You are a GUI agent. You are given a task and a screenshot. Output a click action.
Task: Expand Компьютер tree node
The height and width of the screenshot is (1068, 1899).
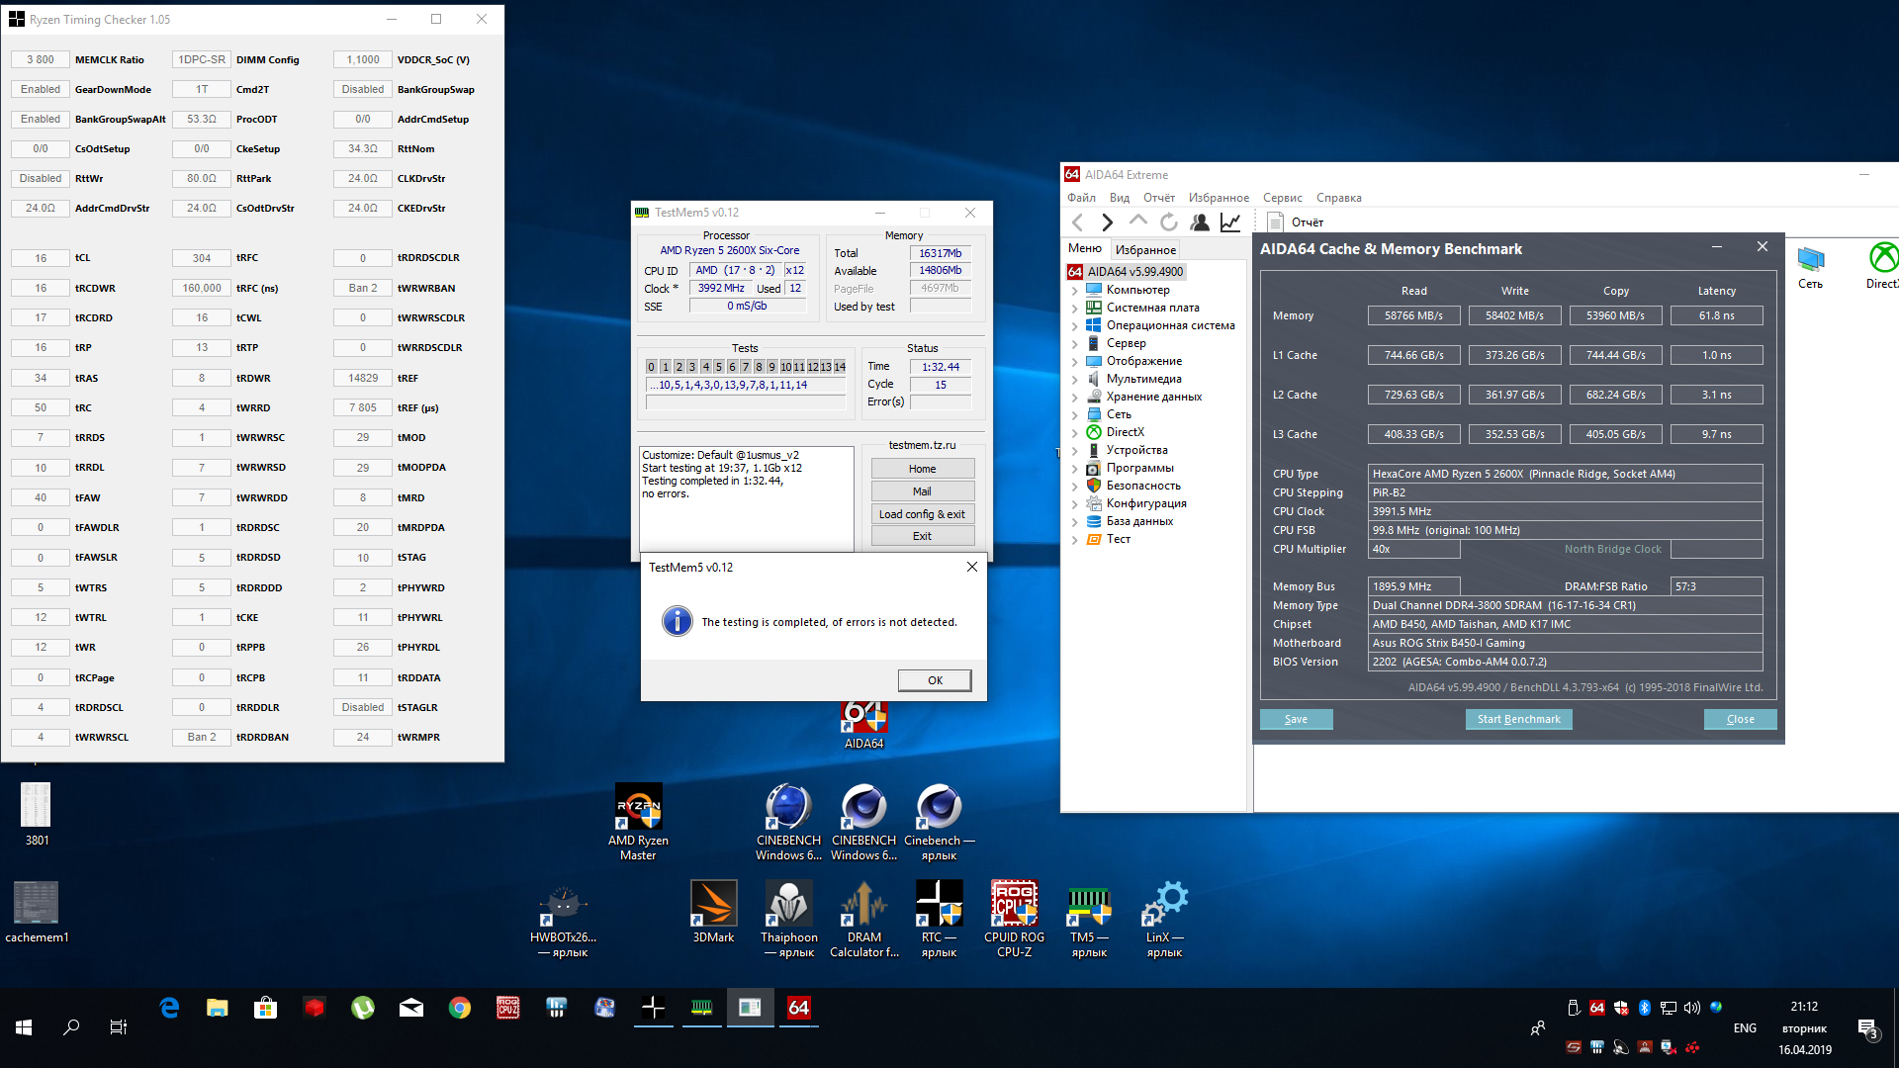[1075, 291]
